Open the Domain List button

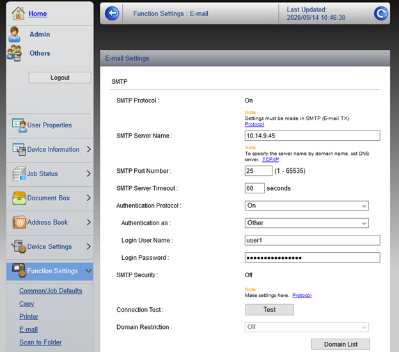(340, 344)
